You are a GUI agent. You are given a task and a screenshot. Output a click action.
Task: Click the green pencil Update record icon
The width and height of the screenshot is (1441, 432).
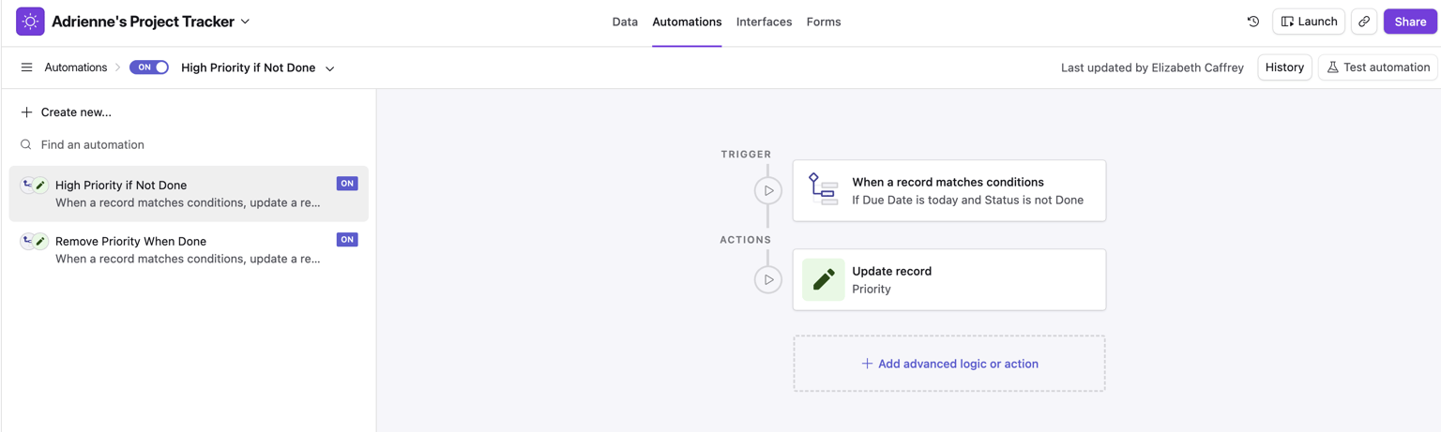[x=824, y=279]
